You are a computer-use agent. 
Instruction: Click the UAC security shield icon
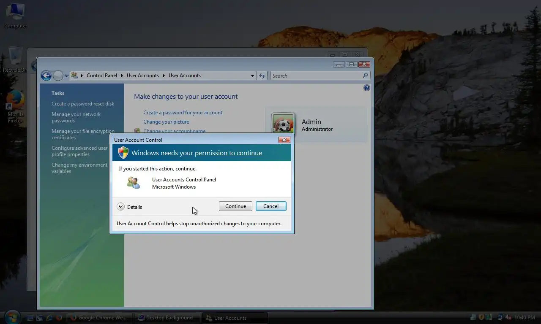click(x=123, y=153)
